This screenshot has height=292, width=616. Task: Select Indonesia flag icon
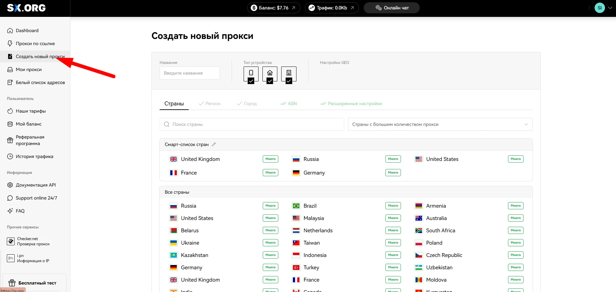click(x=296, y=255)
